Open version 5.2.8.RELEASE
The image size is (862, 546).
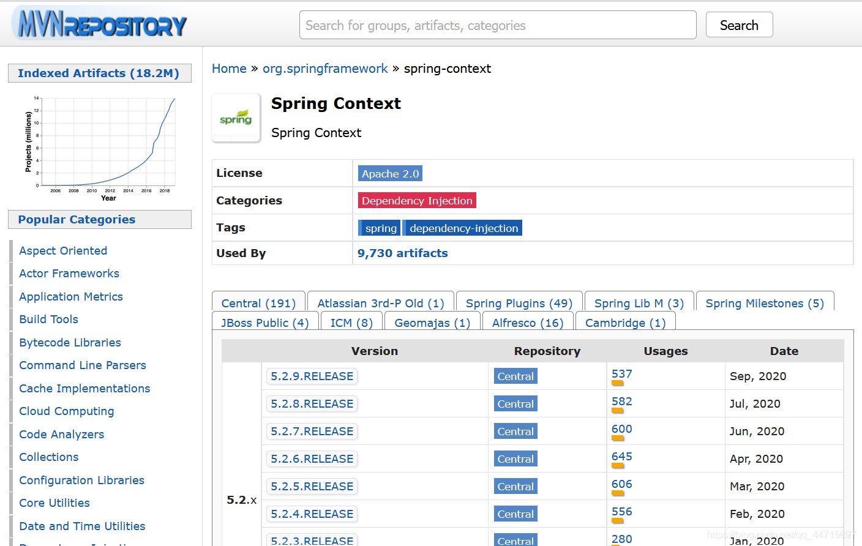click(x=312, y=404)
